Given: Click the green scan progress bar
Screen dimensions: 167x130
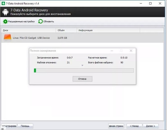Looking at the screenshot, I should tap(84, 70).
